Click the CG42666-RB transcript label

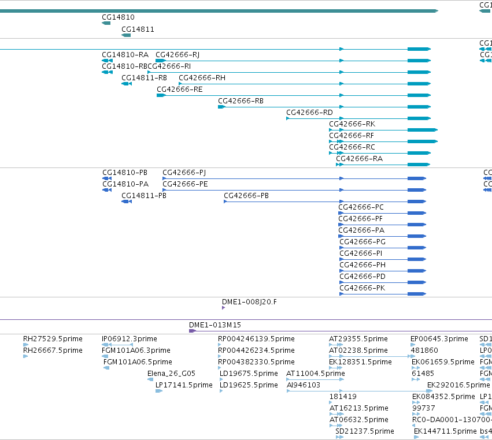(241, 101)
